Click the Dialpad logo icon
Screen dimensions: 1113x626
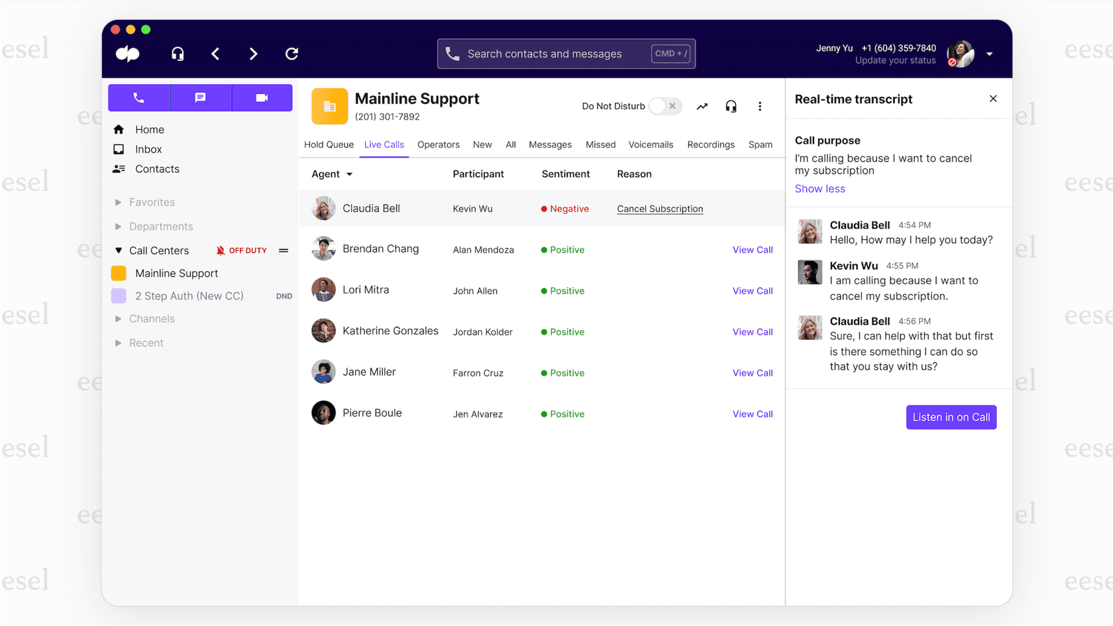127,54
